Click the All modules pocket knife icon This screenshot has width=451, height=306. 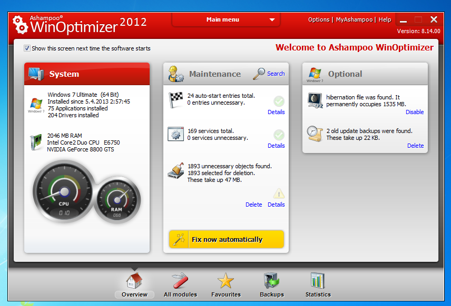(180, 280)
